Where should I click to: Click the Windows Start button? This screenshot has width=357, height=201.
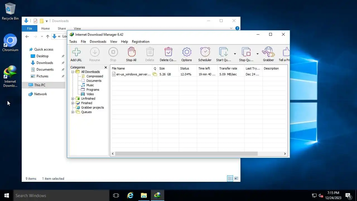7,195
